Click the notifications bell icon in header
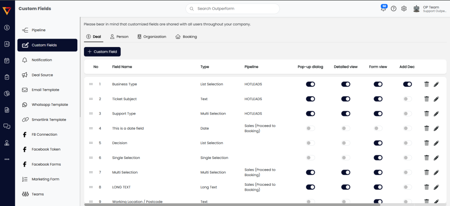 383,9
